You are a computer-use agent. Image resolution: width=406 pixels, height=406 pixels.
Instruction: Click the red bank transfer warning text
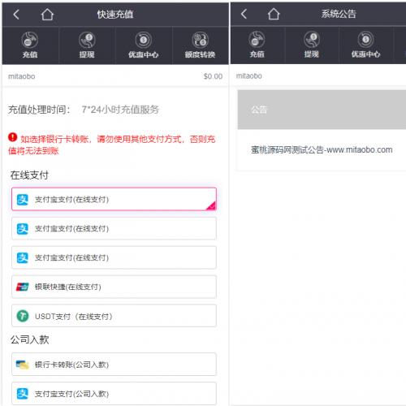pos(112,145)
